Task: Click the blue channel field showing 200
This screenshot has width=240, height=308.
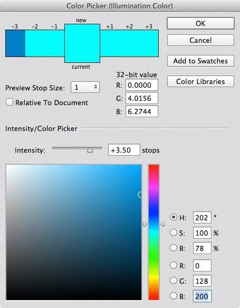Action: [202, 296]
